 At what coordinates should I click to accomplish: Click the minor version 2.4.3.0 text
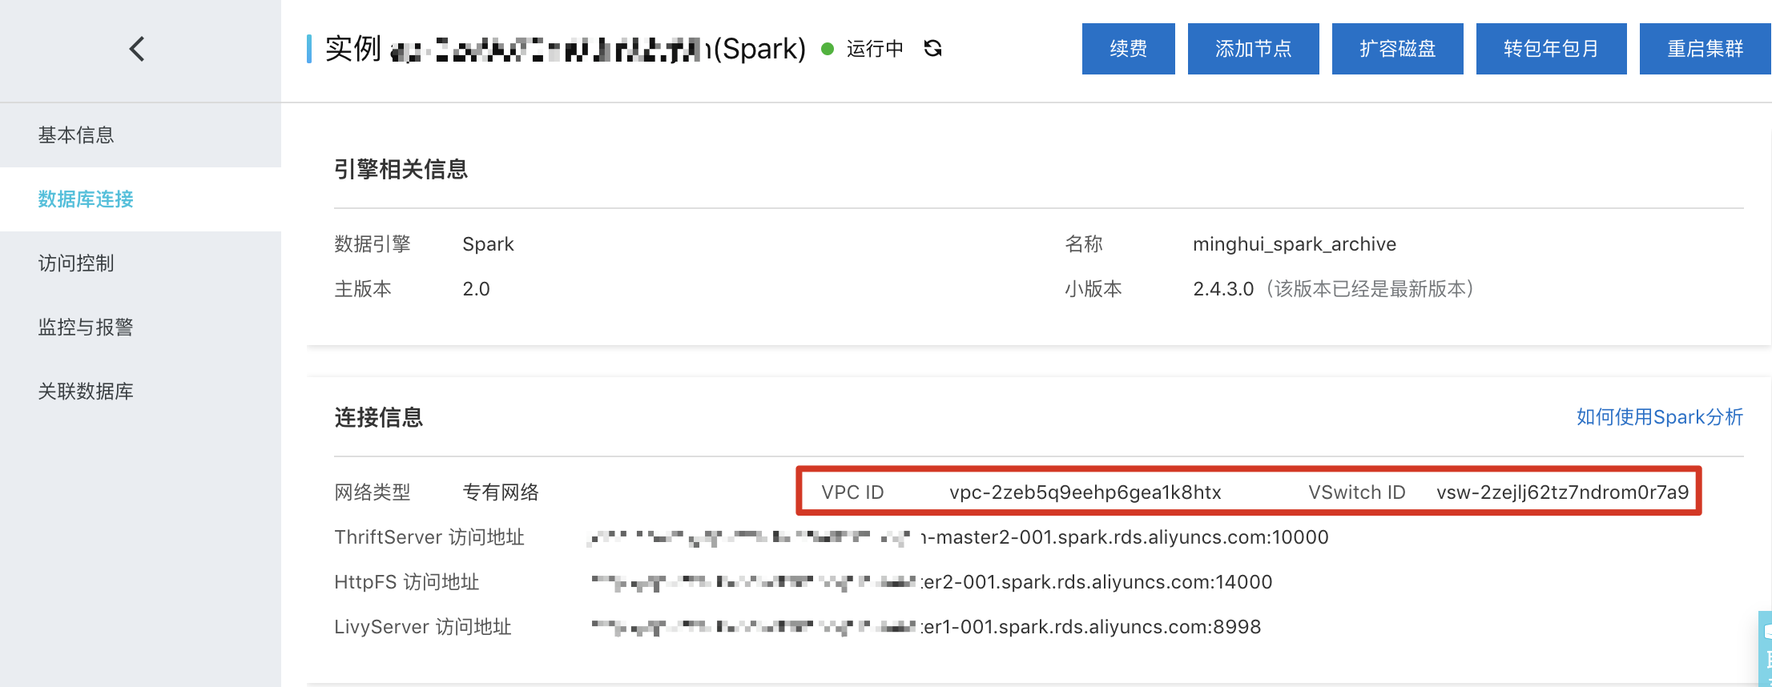pos(1222,288)
